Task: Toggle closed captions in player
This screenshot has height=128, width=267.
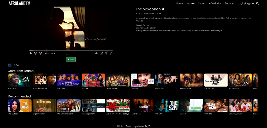Action: tap(101, 53)
